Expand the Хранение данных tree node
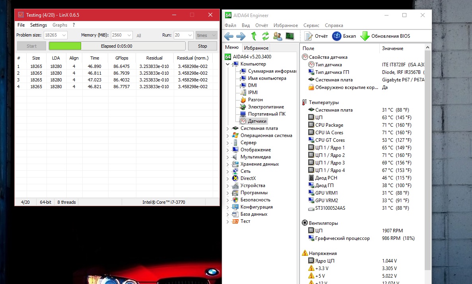The height and width of the screenshot is (284, 472). [x=228, y=164]
